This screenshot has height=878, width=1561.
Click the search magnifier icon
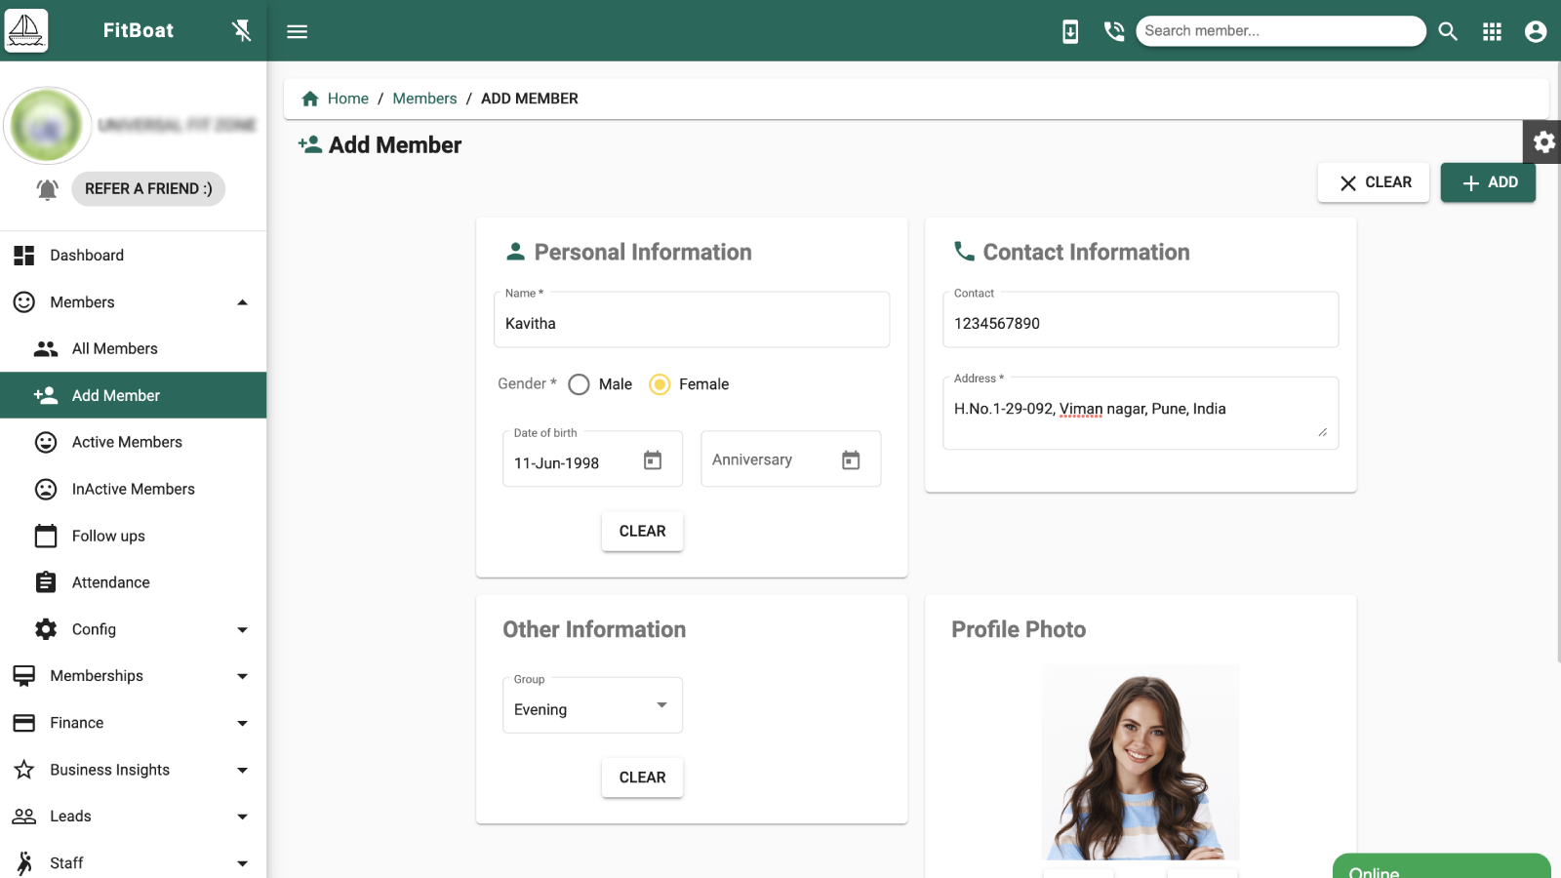click(1448, 30)
